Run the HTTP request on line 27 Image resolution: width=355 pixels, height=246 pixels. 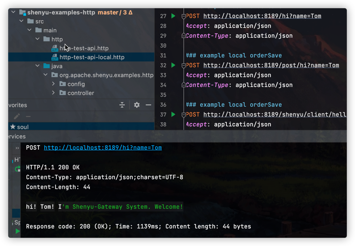click(173, 16)
